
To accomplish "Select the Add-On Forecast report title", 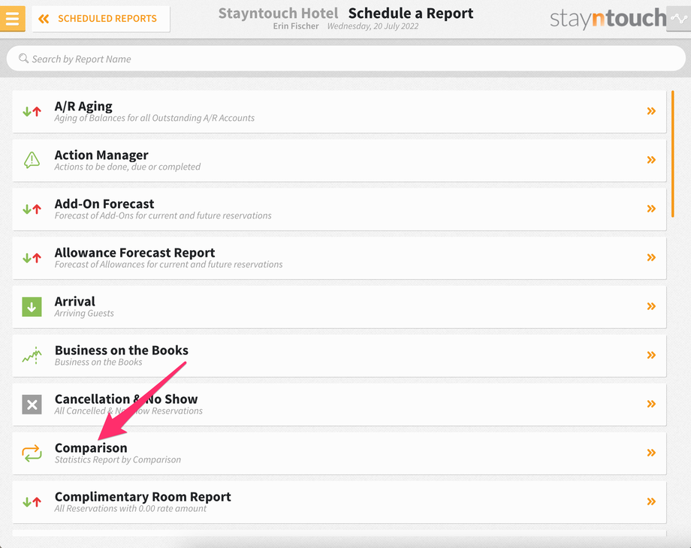I will coord(104,204).
